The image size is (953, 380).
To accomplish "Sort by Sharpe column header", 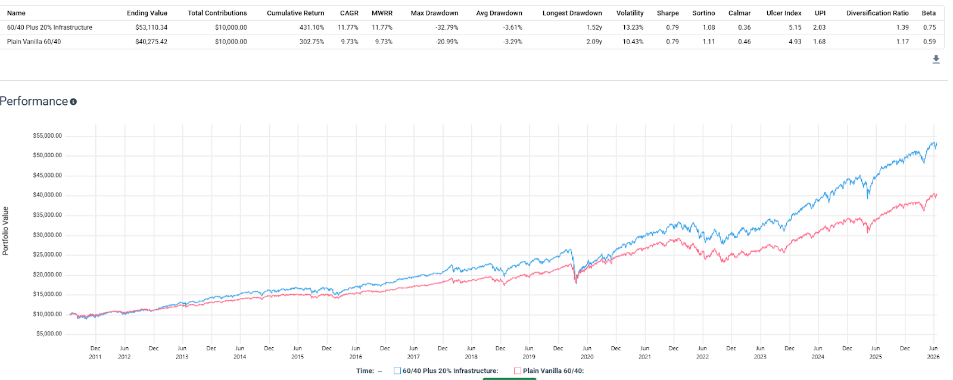I will pos(668,13).
